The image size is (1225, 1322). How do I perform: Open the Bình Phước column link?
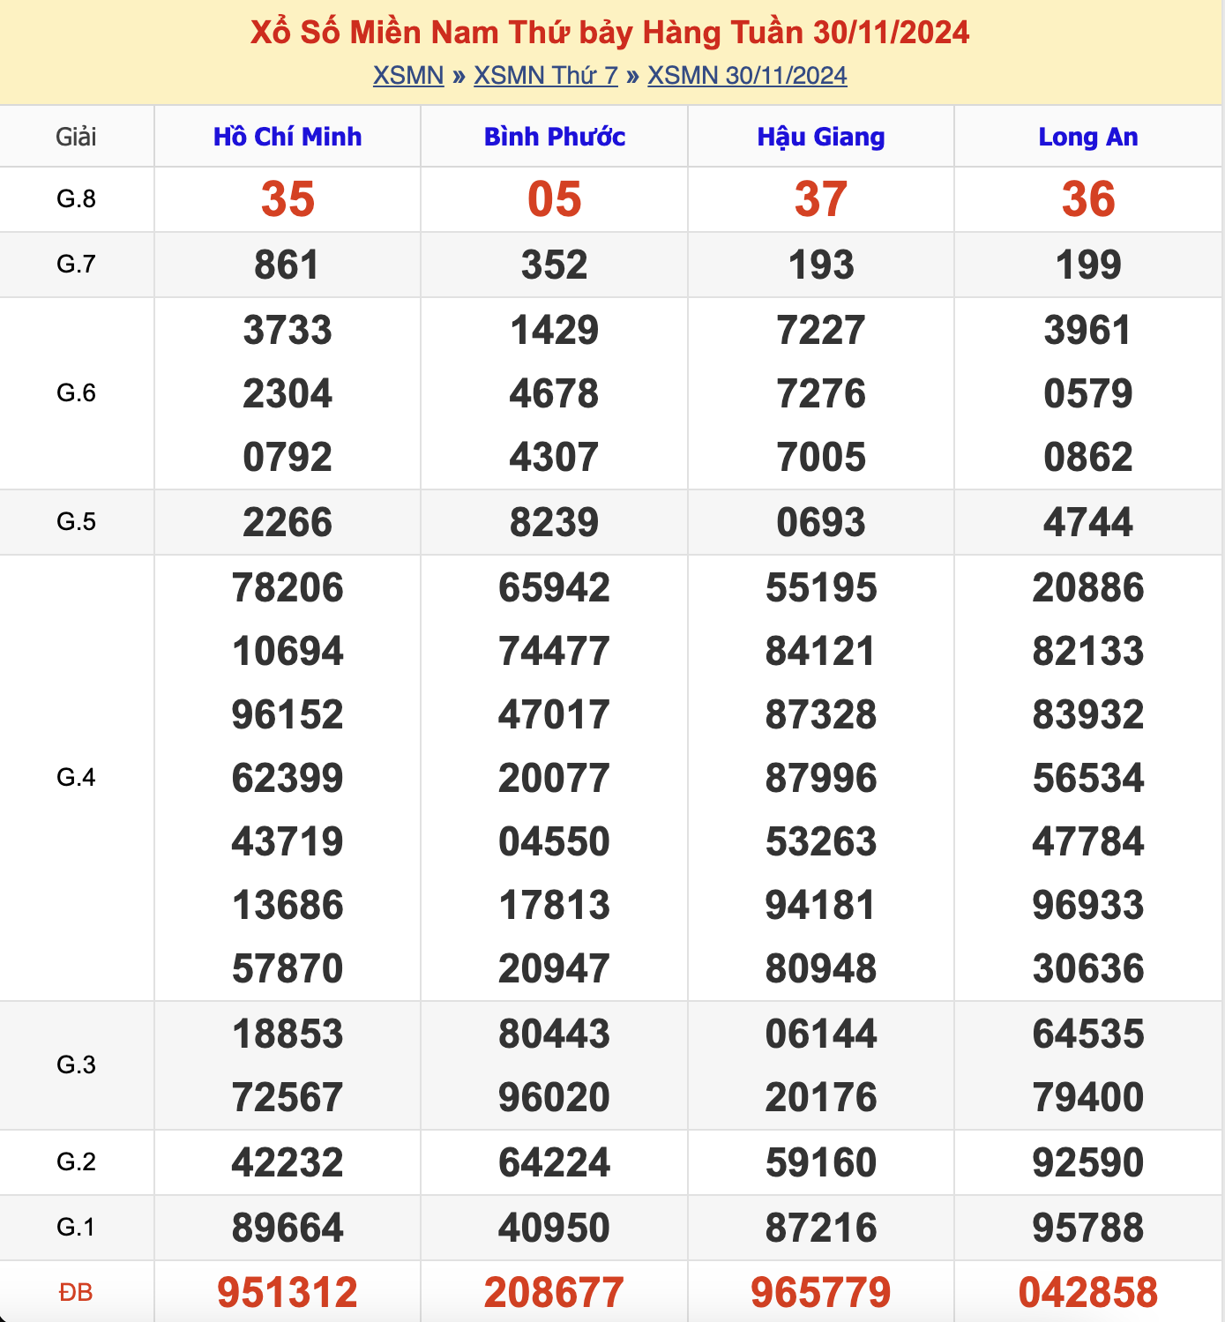[555, 137]
